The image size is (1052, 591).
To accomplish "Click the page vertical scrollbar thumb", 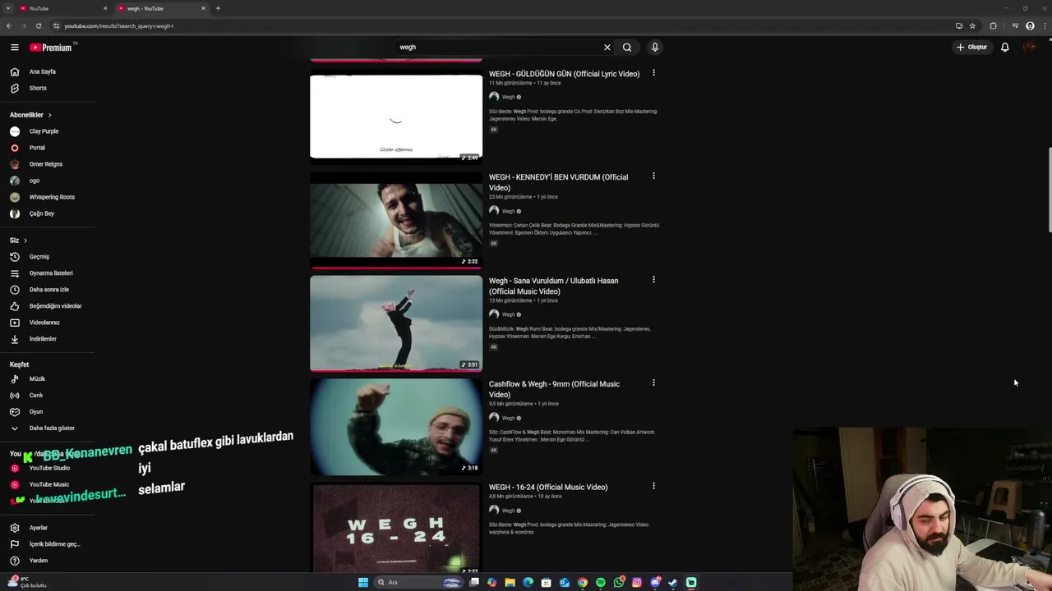I will [1049, 190].
